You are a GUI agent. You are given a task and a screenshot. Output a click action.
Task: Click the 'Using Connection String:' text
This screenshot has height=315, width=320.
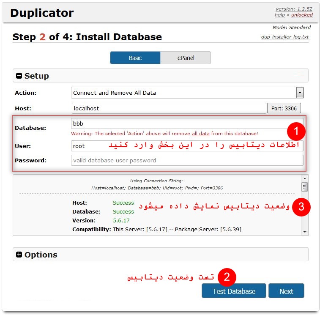[x=156, y=181]
